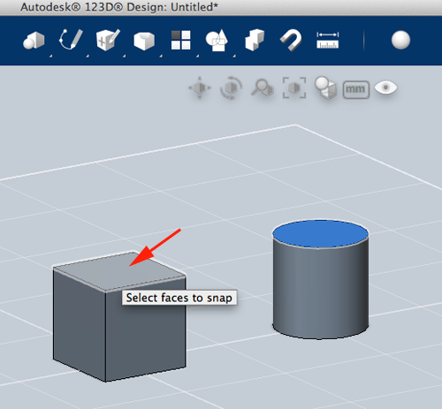Select the Grouping tool icon
This screenshot has height=409, width=442.
217,40
